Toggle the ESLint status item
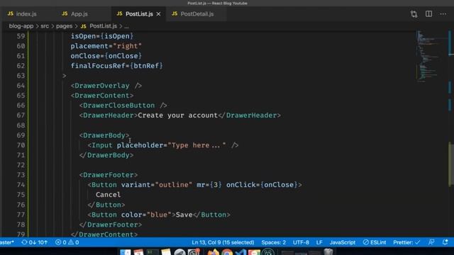 [x=375, y=242]
